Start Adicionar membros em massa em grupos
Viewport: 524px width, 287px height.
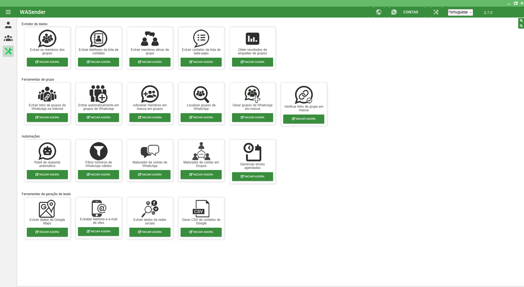point(150,118)
